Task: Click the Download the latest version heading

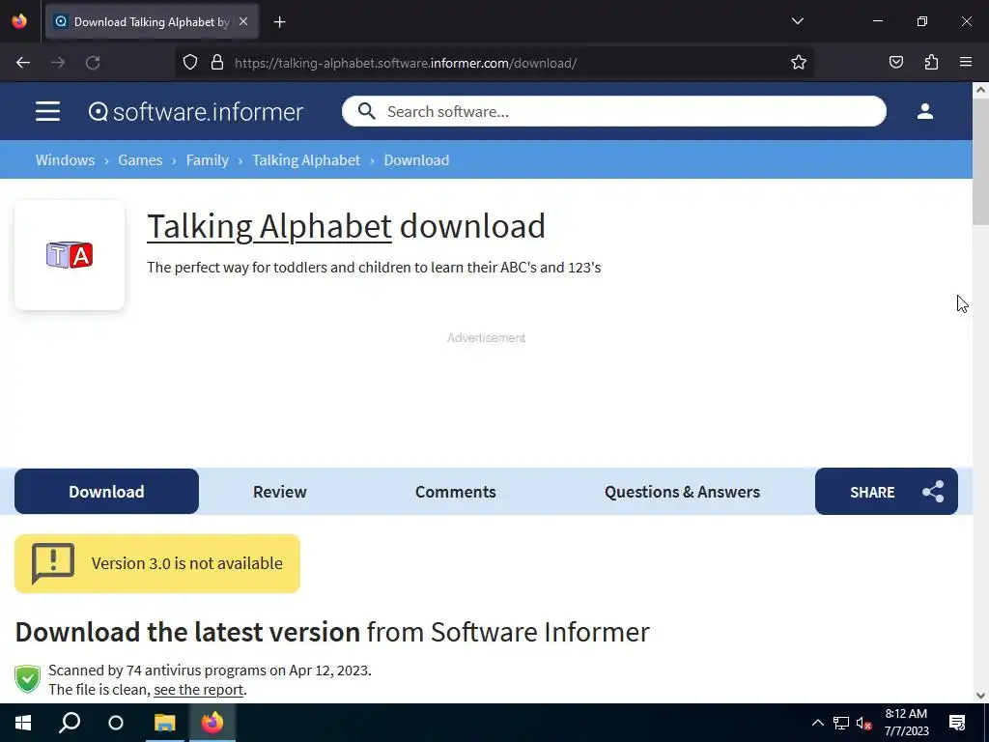Action: point(332,632)
